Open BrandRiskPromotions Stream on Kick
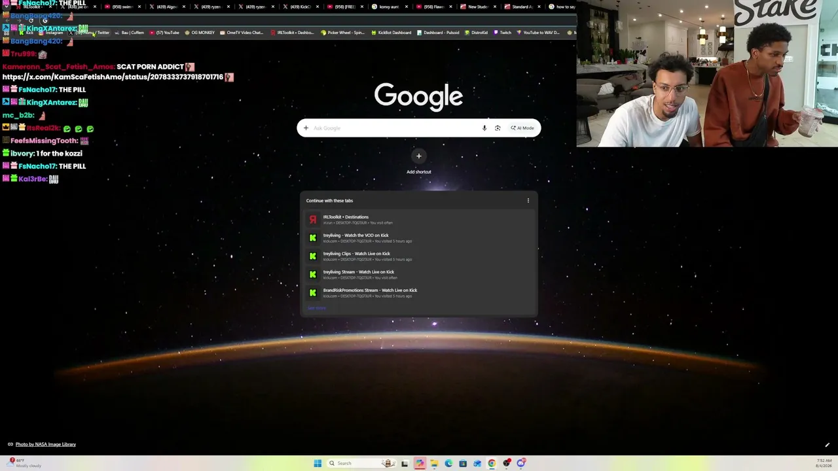This screenshot has width=838, height=471. [419, 293]
